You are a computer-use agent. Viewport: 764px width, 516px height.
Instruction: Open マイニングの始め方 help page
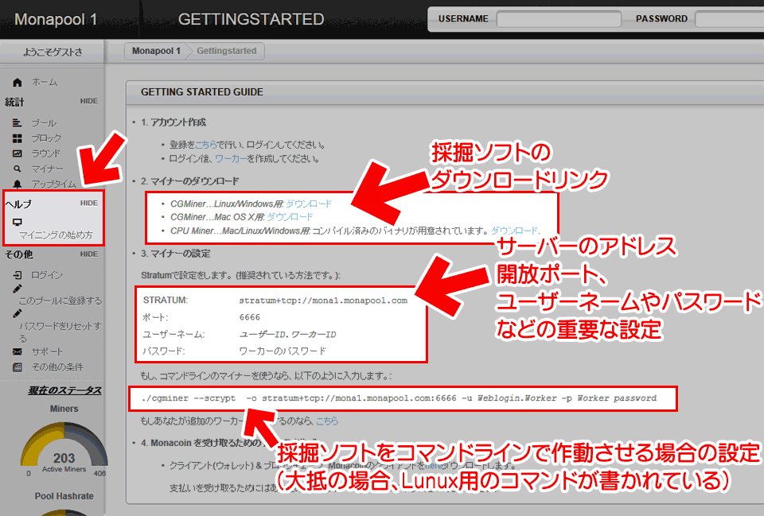pyautogui.click(x=56, y=235)
